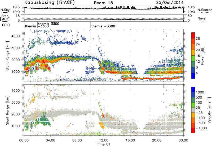Click the '100' tick on Velocity colorbar
This screenshot has width=212, height=146.
(199, 103)
